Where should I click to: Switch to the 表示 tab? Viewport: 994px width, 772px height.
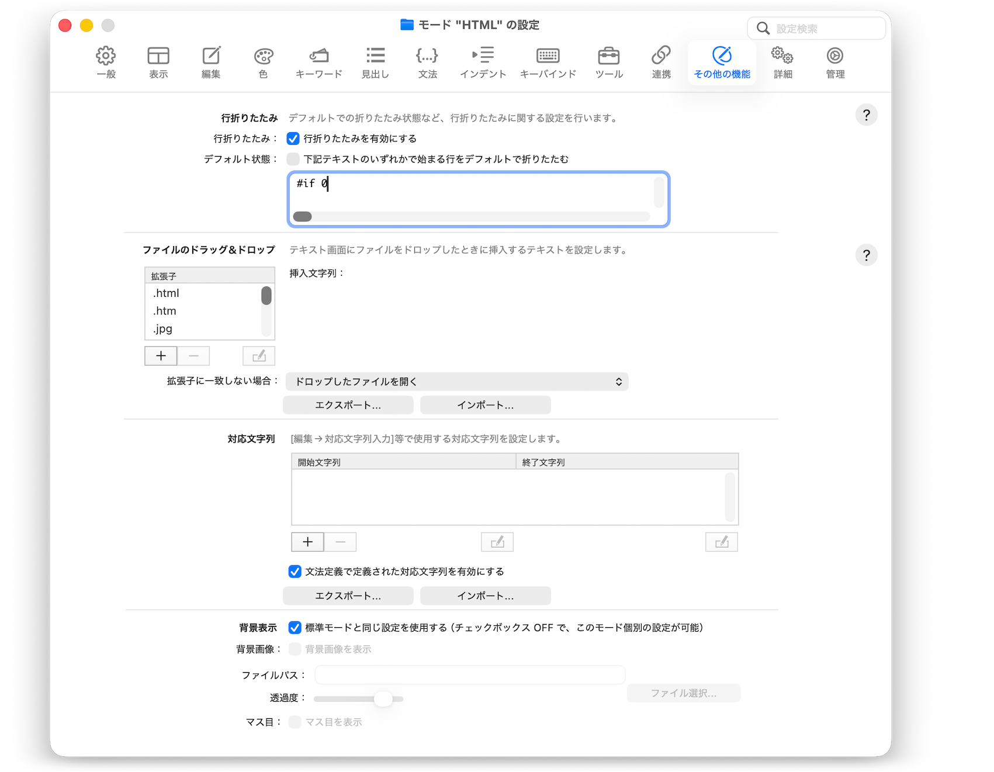(158, 62)
